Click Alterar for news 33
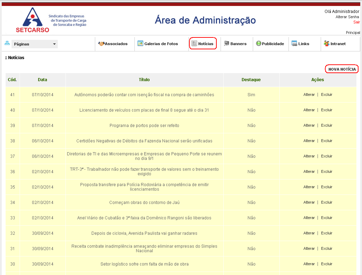This screenshot has width=362, height=275. point(309,218)
